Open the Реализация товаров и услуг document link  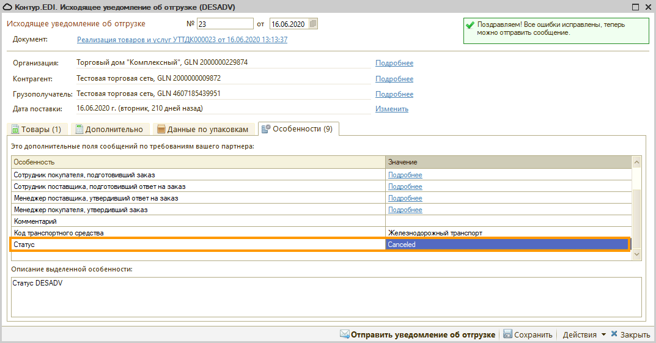pos(182,40)
